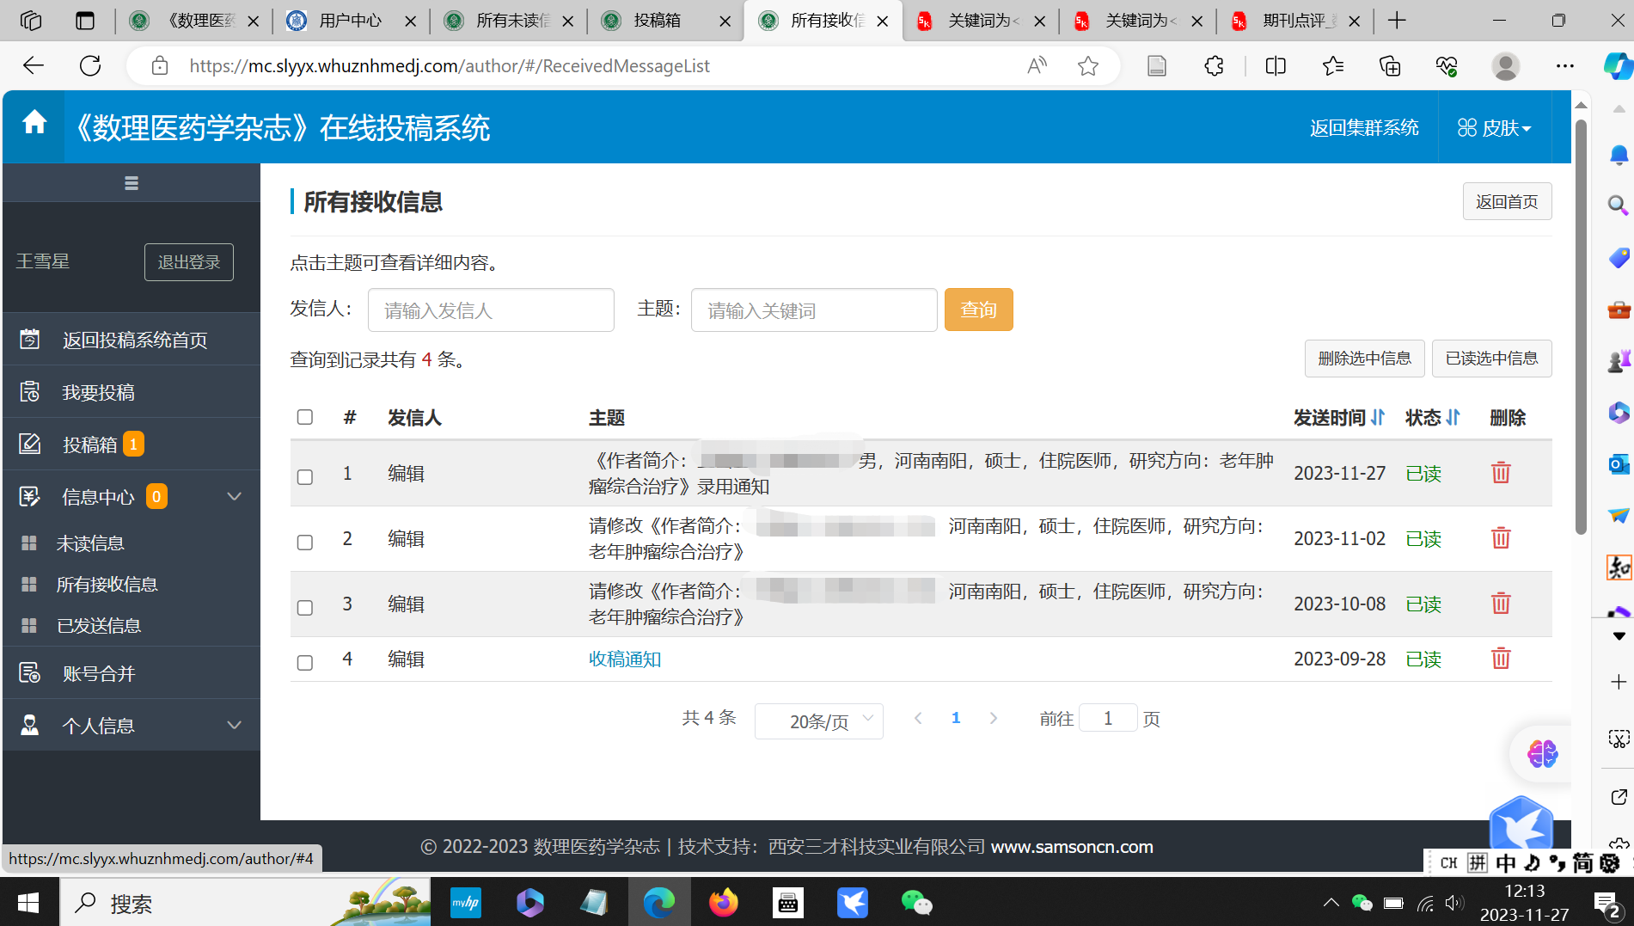Tick the checkbox for the 2023-10-08 message

tap(304, 607)
